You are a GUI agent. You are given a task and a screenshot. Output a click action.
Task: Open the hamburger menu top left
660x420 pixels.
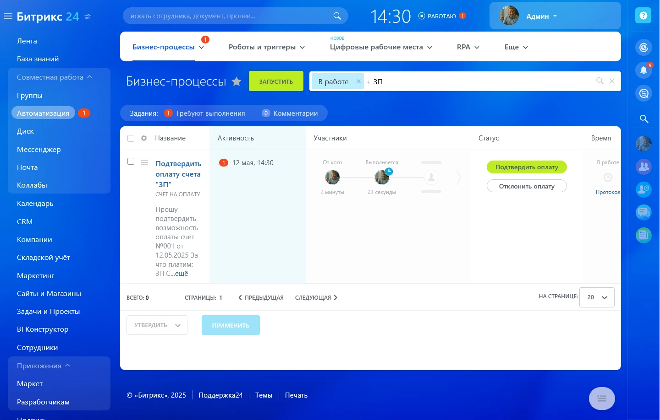click(8, 15)
